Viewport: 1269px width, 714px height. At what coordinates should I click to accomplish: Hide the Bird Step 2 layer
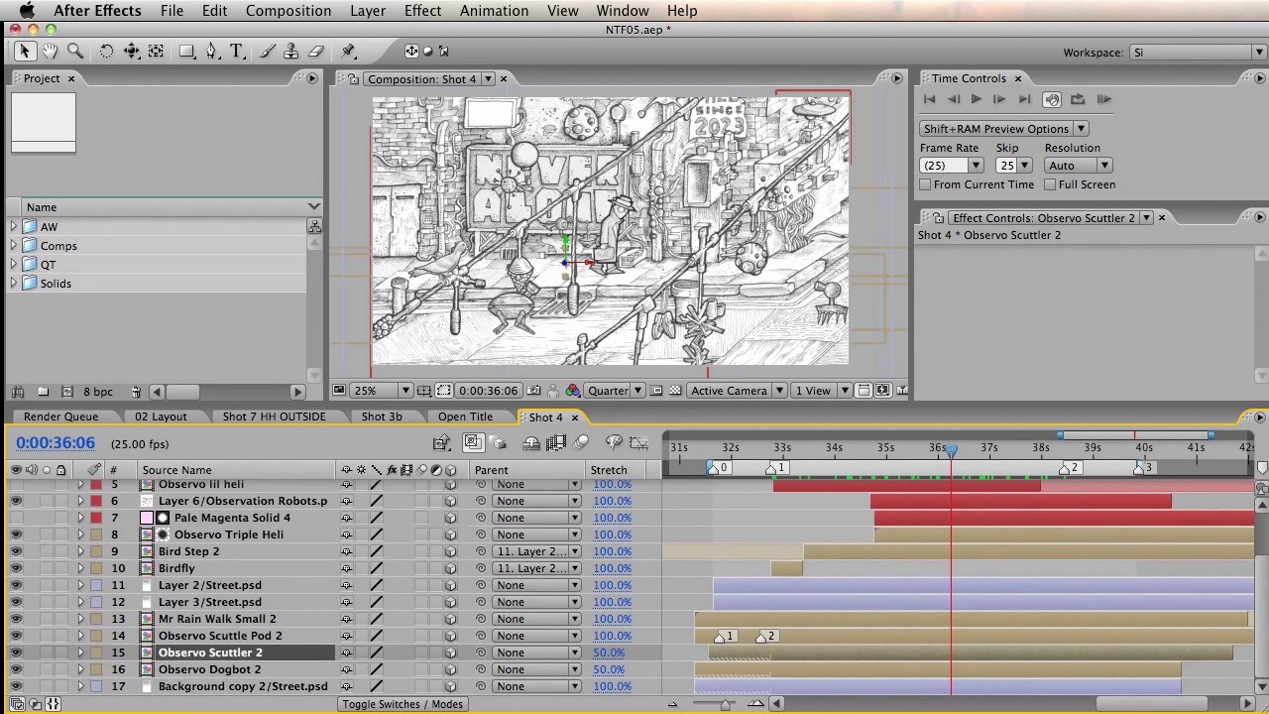[x=16, y=551]
